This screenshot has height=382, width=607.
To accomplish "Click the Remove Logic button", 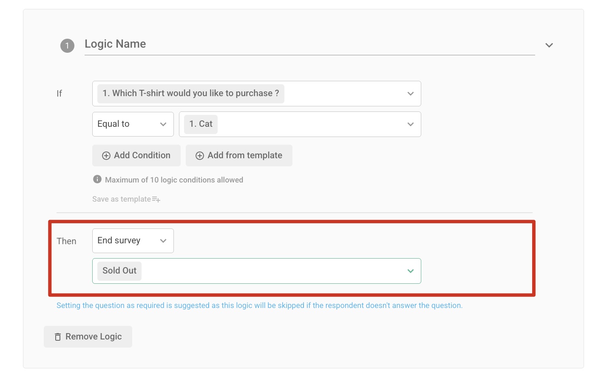I will pyautogui.click(x=88, y=336).
